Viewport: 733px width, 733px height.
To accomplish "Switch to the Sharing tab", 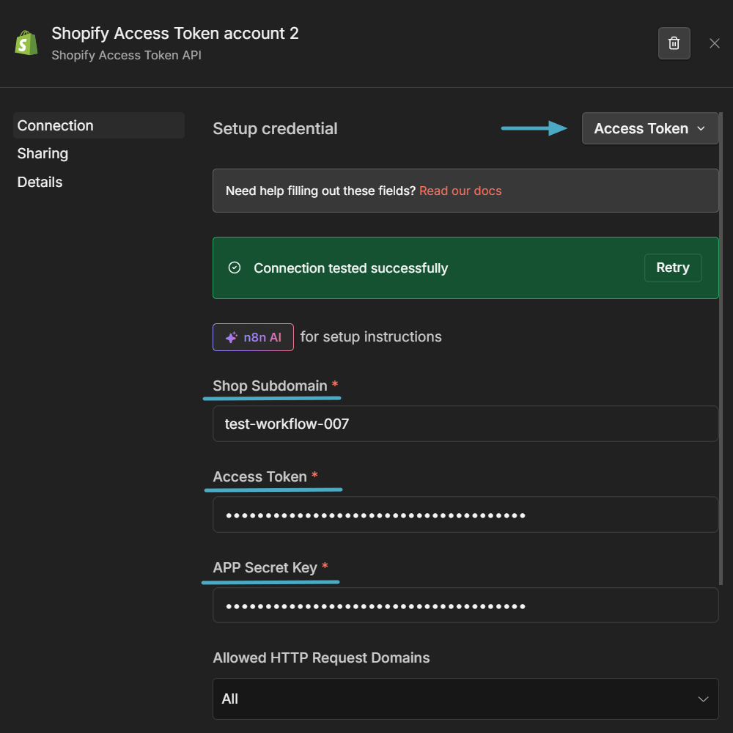I will point(43,153).
